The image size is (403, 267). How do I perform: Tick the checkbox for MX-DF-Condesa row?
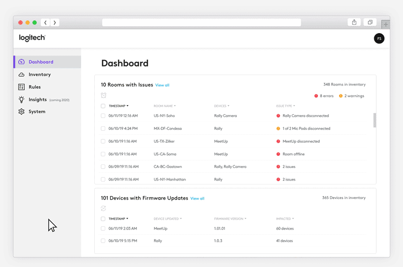click(103, 129)
